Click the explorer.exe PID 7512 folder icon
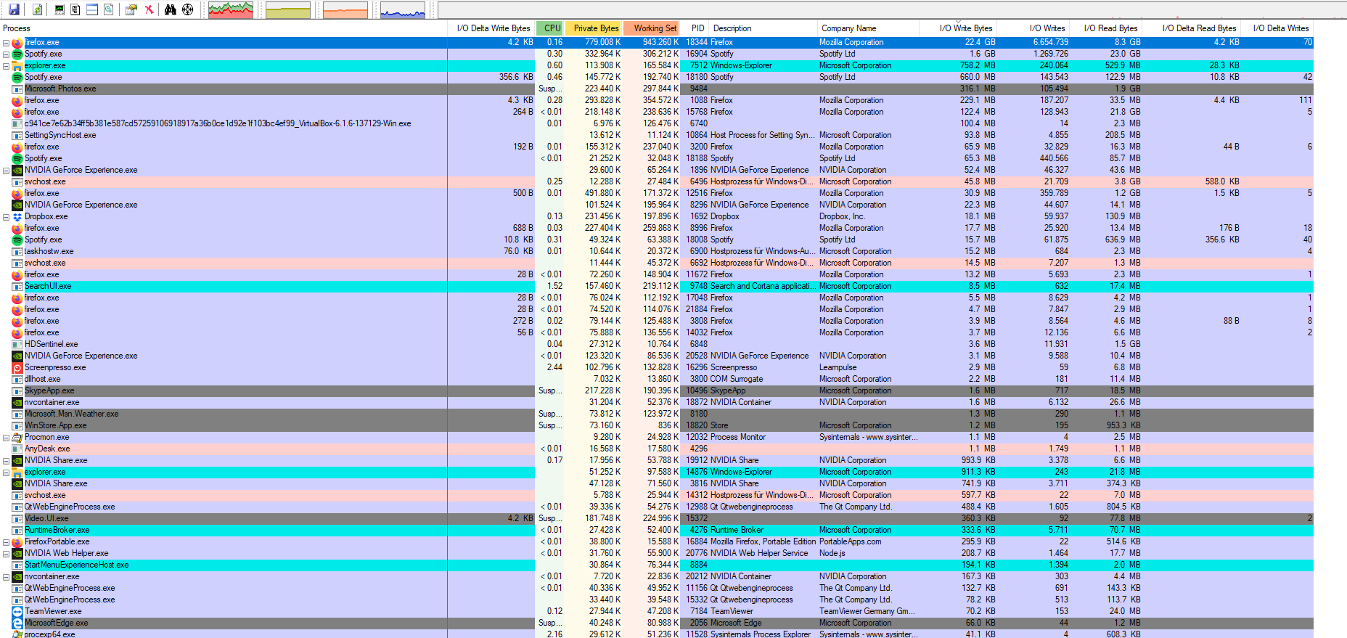Viewport: 1347px width, 638px height. tap(17, 66)
